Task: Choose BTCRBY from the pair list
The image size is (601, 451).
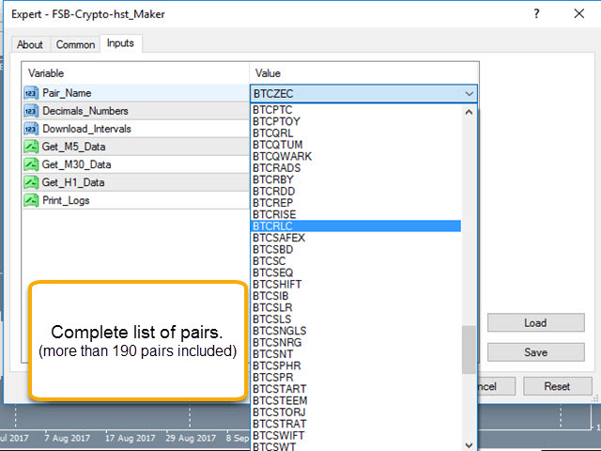Action: 356,179
